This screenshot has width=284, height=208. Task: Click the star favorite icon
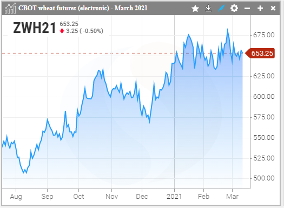click(195, 8)
